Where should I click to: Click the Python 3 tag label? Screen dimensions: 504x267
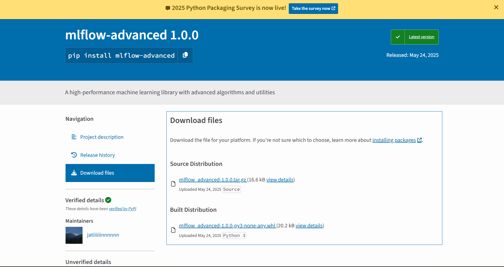234,236
